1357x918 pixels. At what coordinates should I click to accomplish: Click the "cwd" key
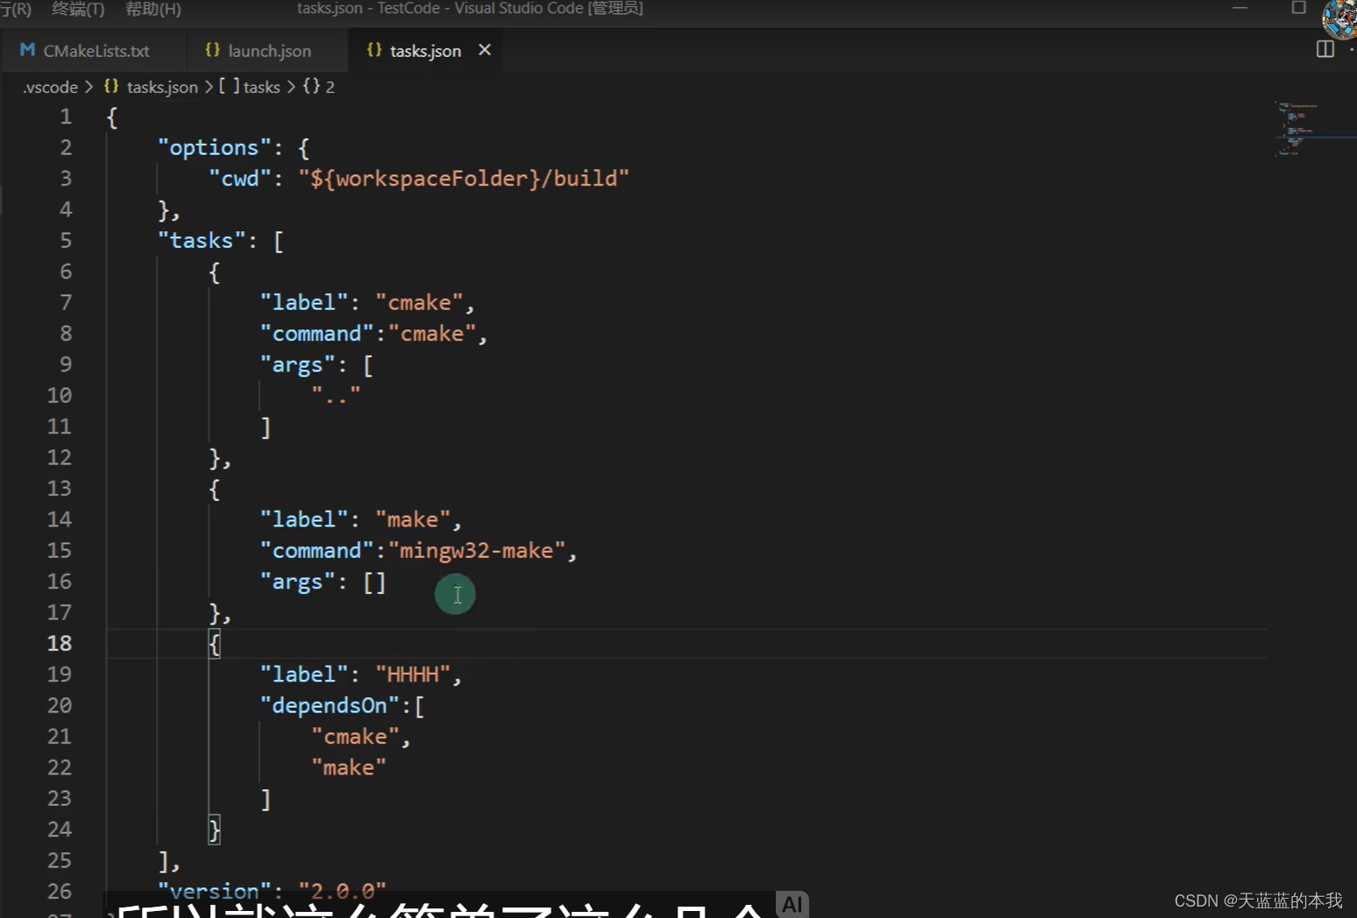(x=240, y=178)
